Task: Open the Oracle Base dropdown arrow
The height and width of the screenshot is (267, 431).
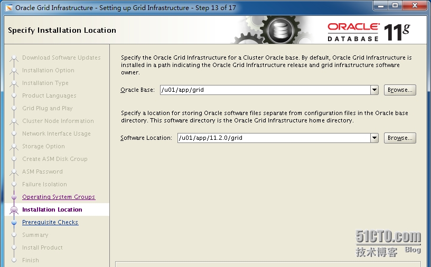Action: pyautogui.click(x=374, y=90)
